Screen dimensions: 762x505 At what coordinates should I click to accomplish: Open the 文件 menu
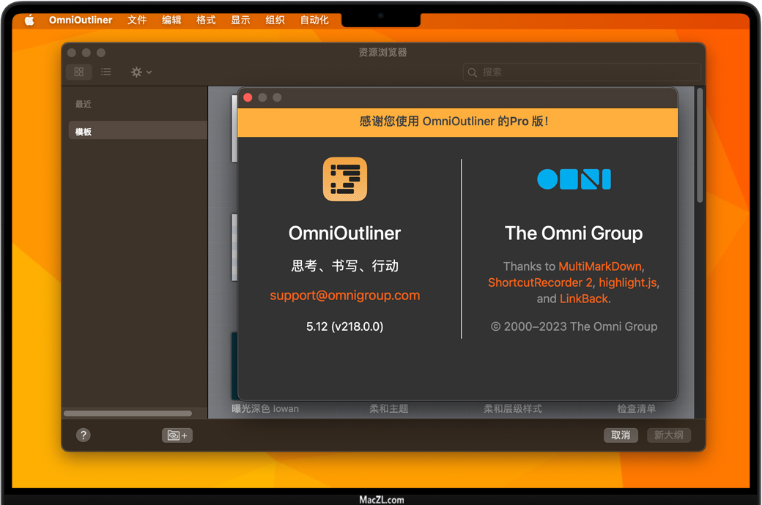pyautogui.click(x=137, y=20)
